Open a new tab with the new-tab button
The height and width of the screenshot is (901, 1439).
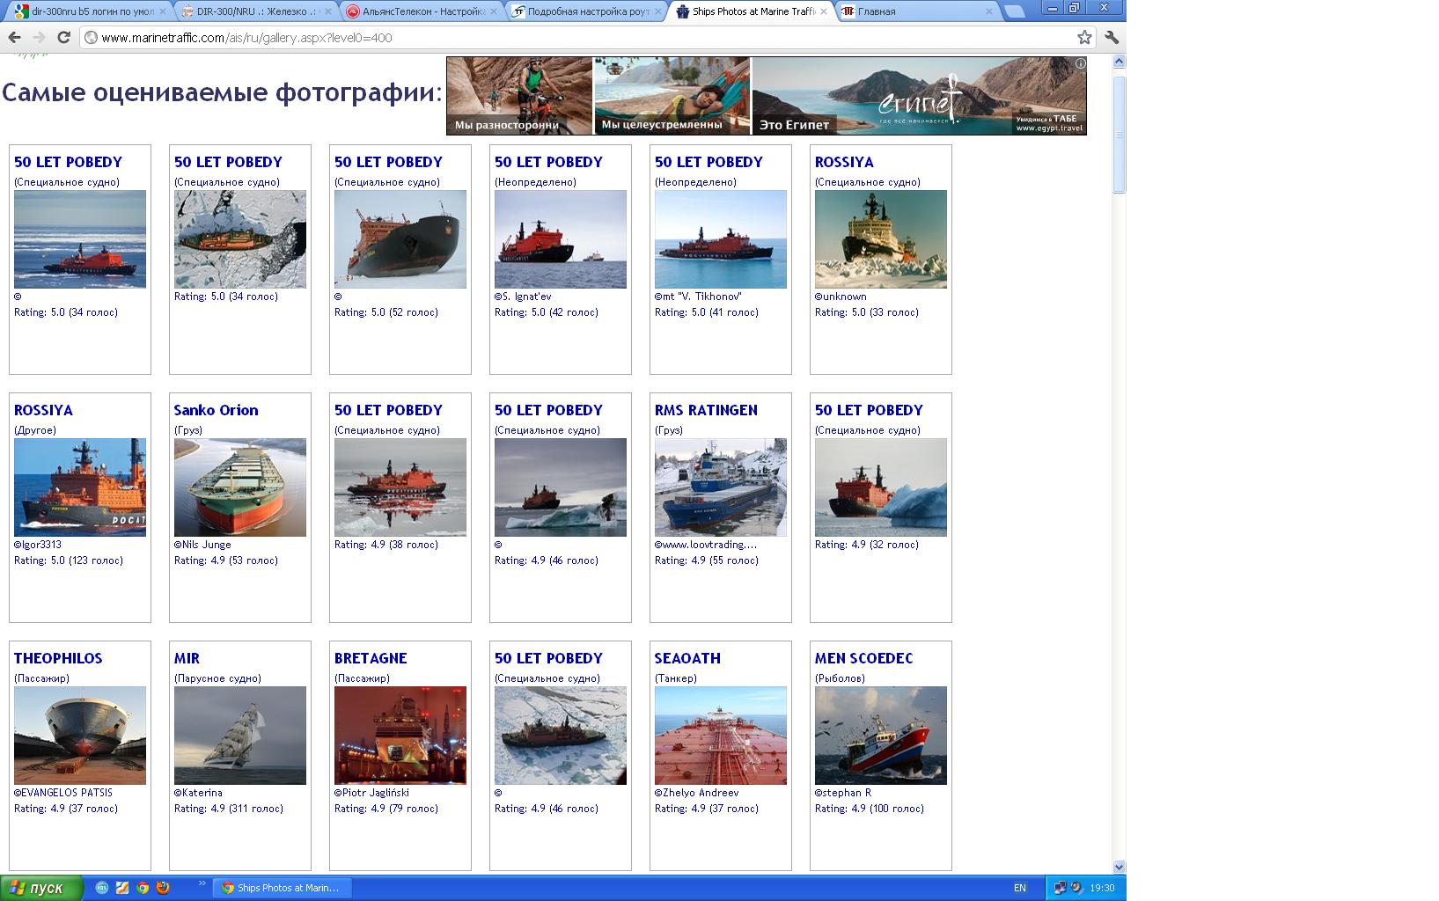1014,11
